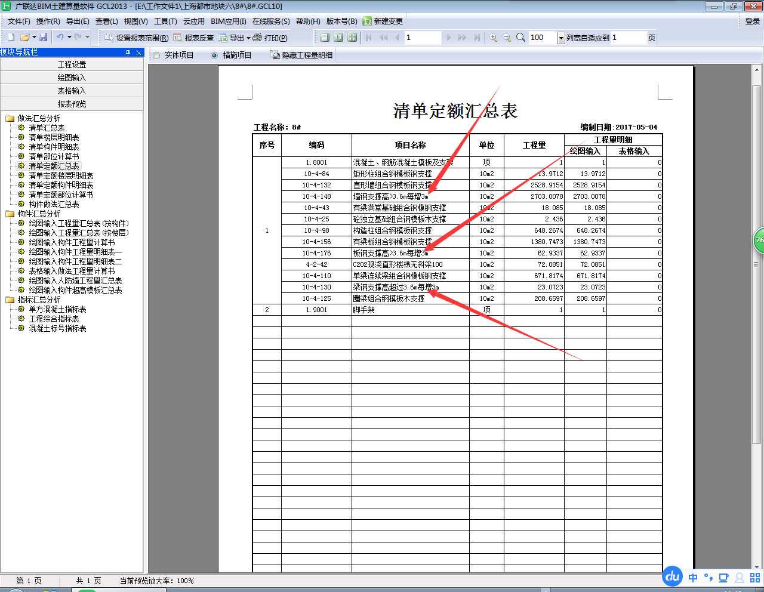This screenshot has height=592, width=764.
Task: Click the New file icon
Action: (11, 37)
